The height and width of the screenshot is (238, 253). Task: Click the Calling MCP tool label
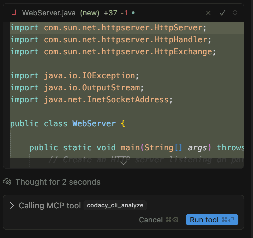pos(50,206)
